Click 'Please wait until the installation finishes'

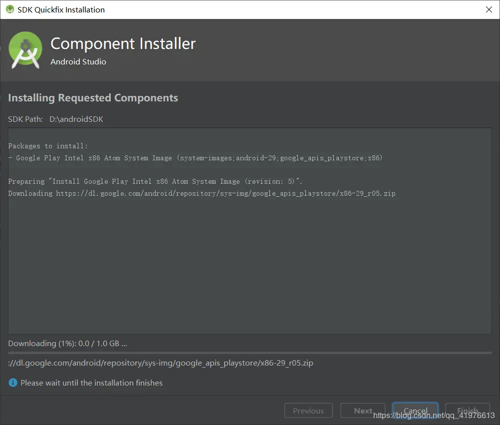click(91, 383)
